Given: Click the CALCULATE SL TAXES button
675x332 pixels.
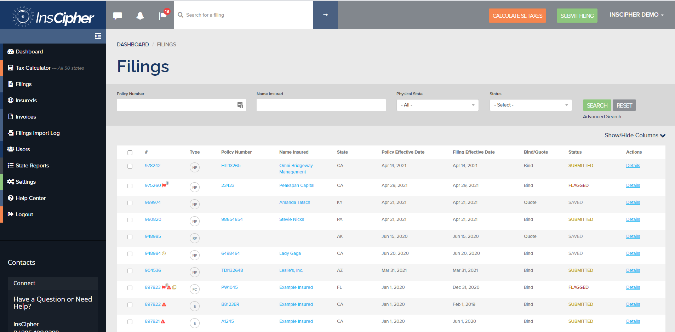Looking at the screenshot, I should (517, 16).
